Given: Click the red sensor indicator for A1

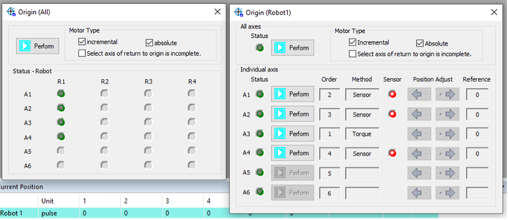Looking at the screenshot, I should 392,95.
